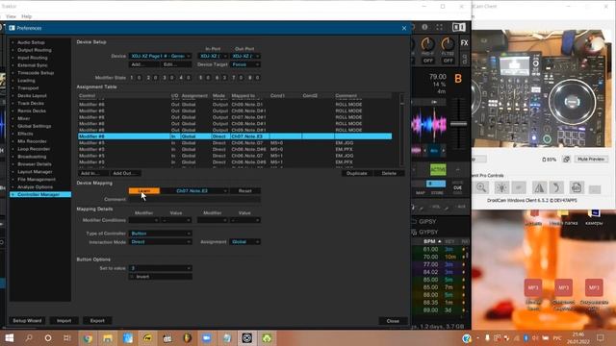Open the Help menu in Traktor

(x=26, y=16)
